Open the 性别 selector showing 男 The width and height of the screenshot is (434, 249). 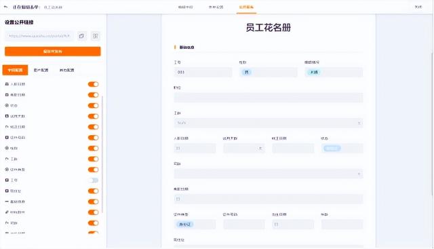tap(269, 73)
